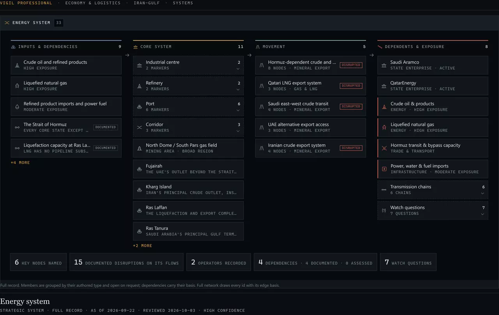
Task: Go to the Iran-Gulf breadcrumb item
Action: point(147,3)
